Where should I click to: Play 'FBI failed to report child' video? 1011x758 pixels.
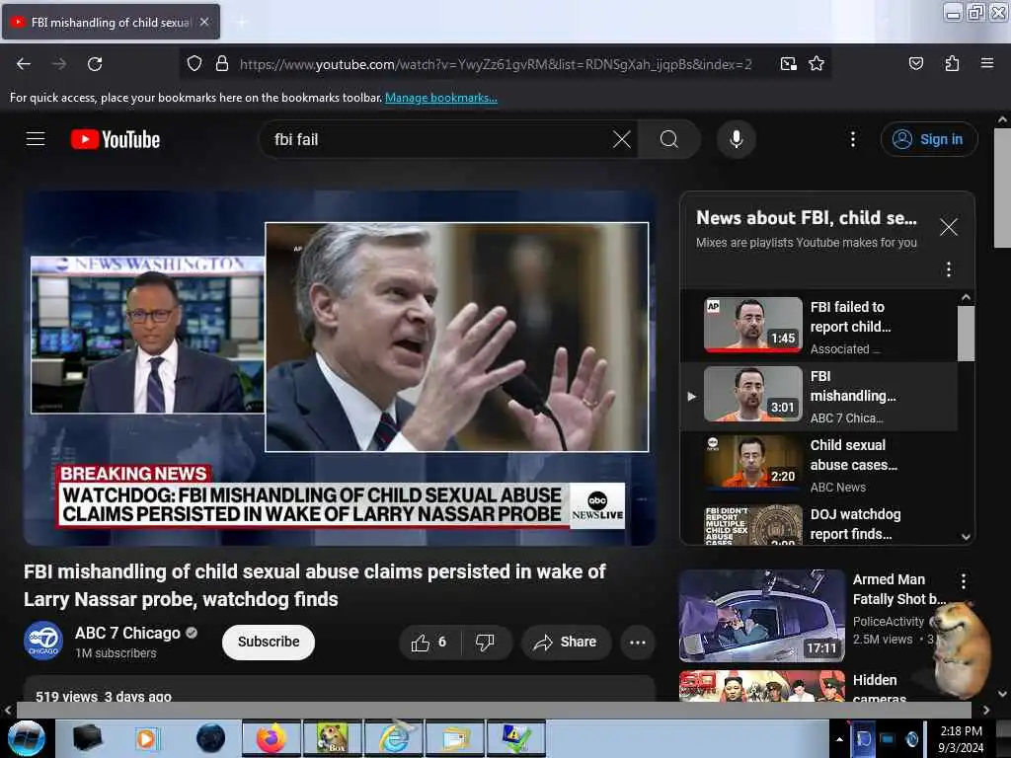[818, 326]
